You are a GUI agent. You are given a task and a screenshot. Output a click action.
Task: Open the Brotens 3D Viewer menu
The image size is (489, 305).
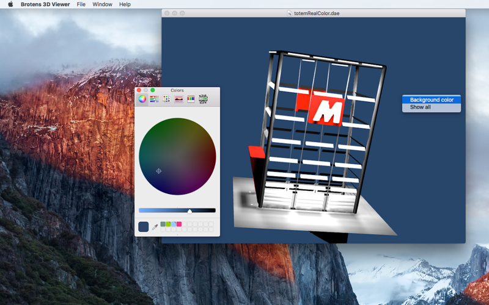(45, 4)
